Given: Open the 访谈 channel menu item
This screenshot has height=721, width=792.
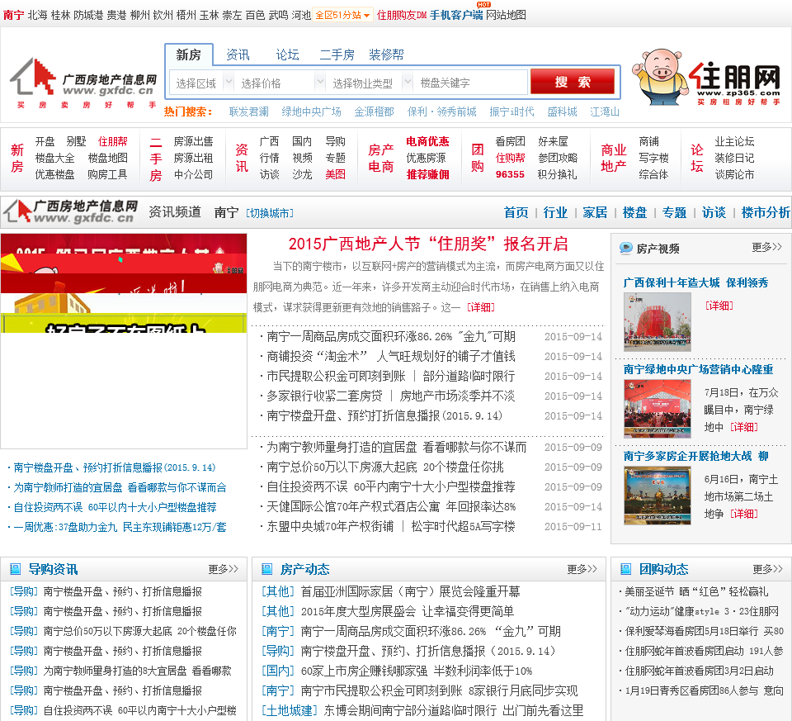Looking at the screenshot, I should (x=714, y=212).
